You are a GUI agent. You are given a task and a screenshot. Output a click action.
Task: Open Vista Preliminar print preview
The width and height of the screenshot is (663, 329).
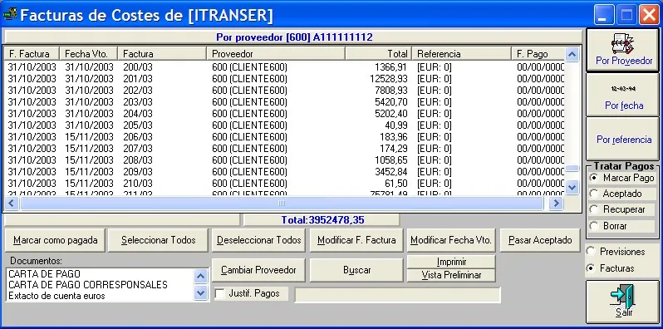pyautogui.click(x=451, y=275)
